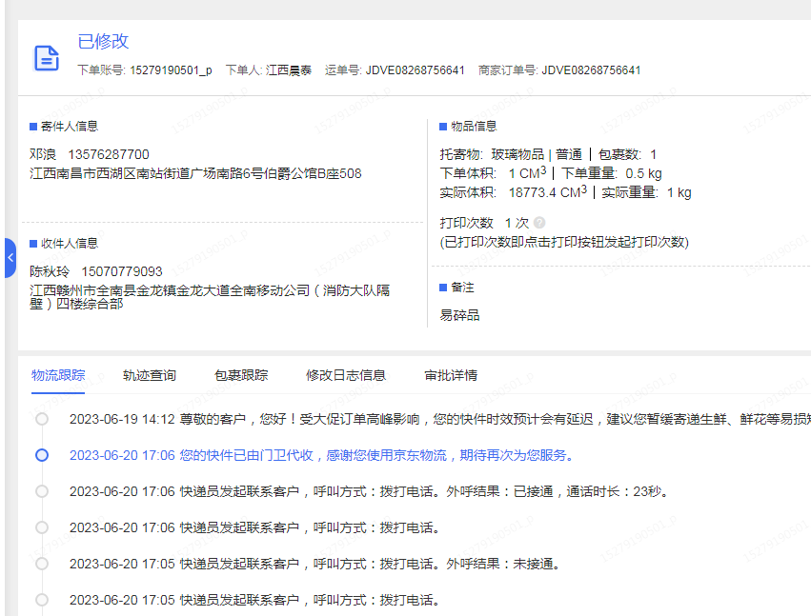Switch to the 物流跟踪 tab
Image resolution: width=811 pixels, height=616 pixels.
tap(58, 375)
